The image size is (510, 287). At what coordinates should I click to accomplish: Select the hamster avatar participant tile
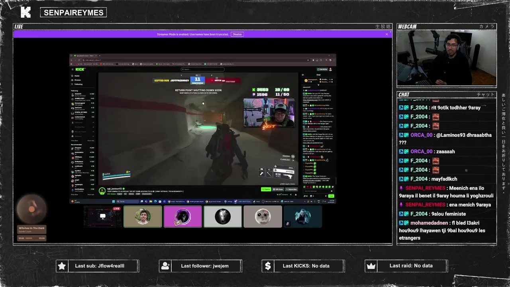(x=263, y=216)
